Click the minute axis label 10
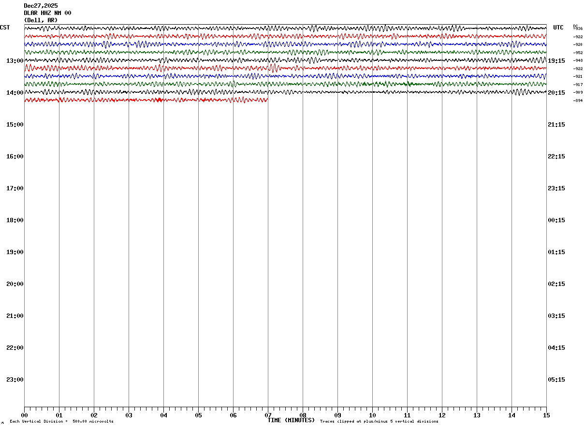Viewport: 585px width, 428px height. (x=372, y=415)
